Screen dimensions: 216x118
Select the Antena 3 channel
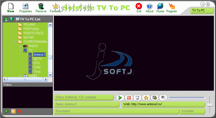[39, 55]
